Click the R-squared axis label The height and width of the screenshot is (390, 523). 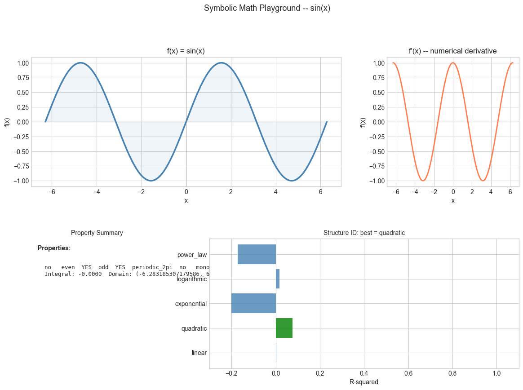point(363,382)
